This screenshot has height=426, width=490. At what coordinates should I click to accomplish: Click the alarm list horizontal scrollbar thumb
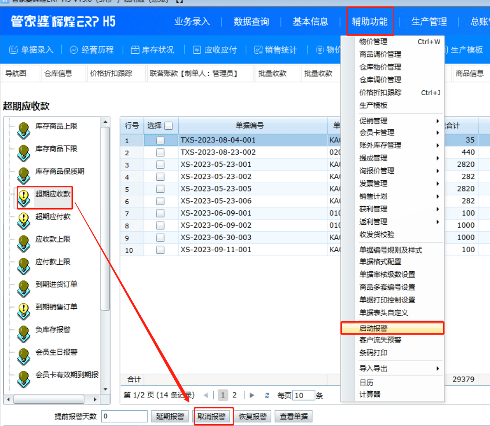point(49,399)
